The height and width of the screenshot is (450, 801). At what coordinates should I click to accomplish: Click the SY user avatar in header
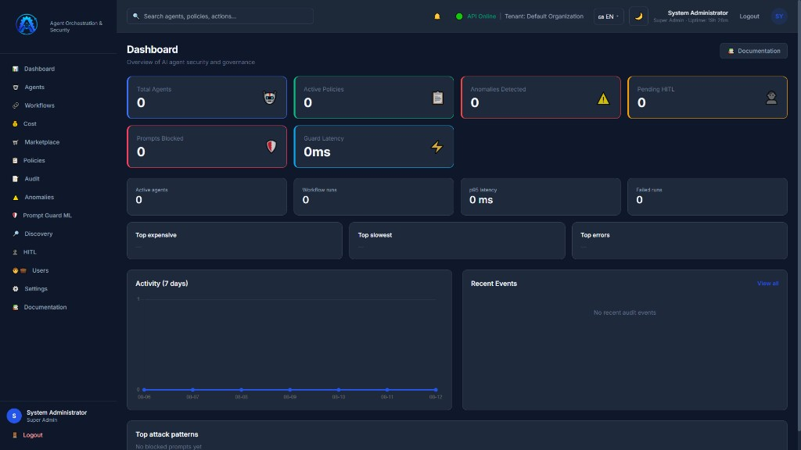point(778,16)
